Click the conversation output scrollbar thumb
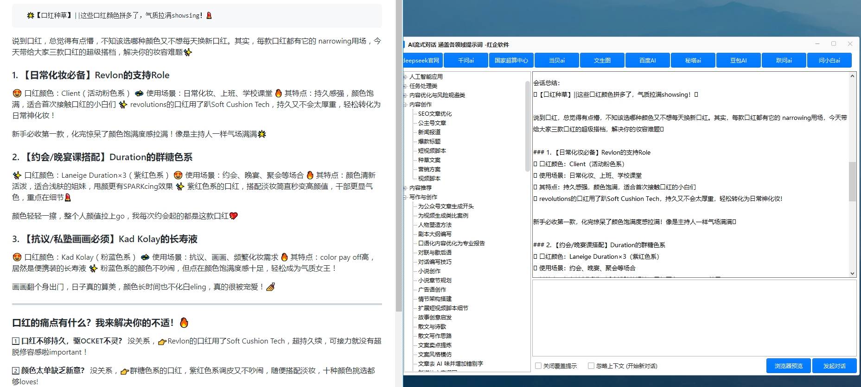Viewport: 861px width, 387px height. (x=852, y=181)
